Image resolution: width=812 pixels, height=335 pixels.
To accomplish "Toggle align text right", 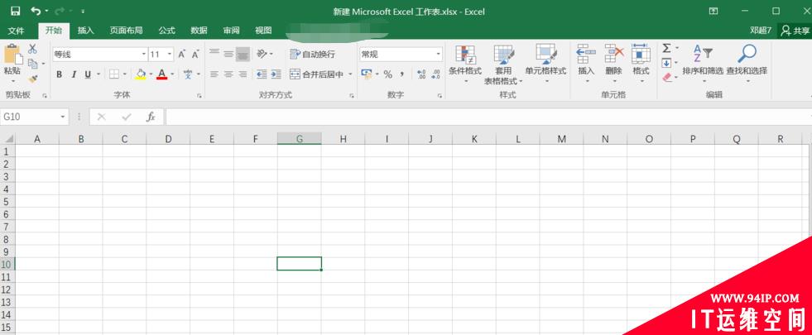I will [x=243, y=74].
